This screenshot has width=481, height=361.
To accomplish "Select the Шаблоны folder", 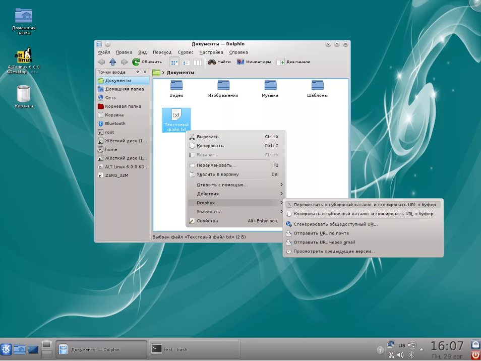I will (317, 89).
